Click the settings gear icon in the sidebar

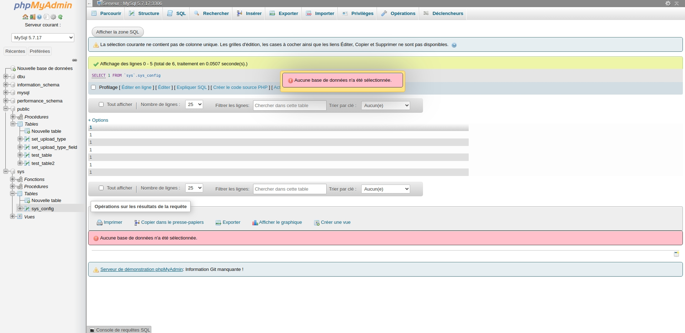[53, 17]
